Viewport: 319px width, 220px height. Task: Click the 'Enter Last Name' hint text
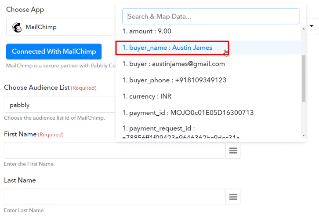24,210
